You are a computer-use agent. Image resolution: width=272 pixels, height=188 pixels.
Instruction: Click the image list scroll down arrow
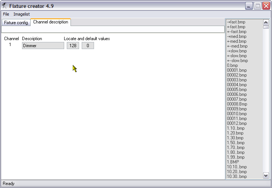[266, 176]
